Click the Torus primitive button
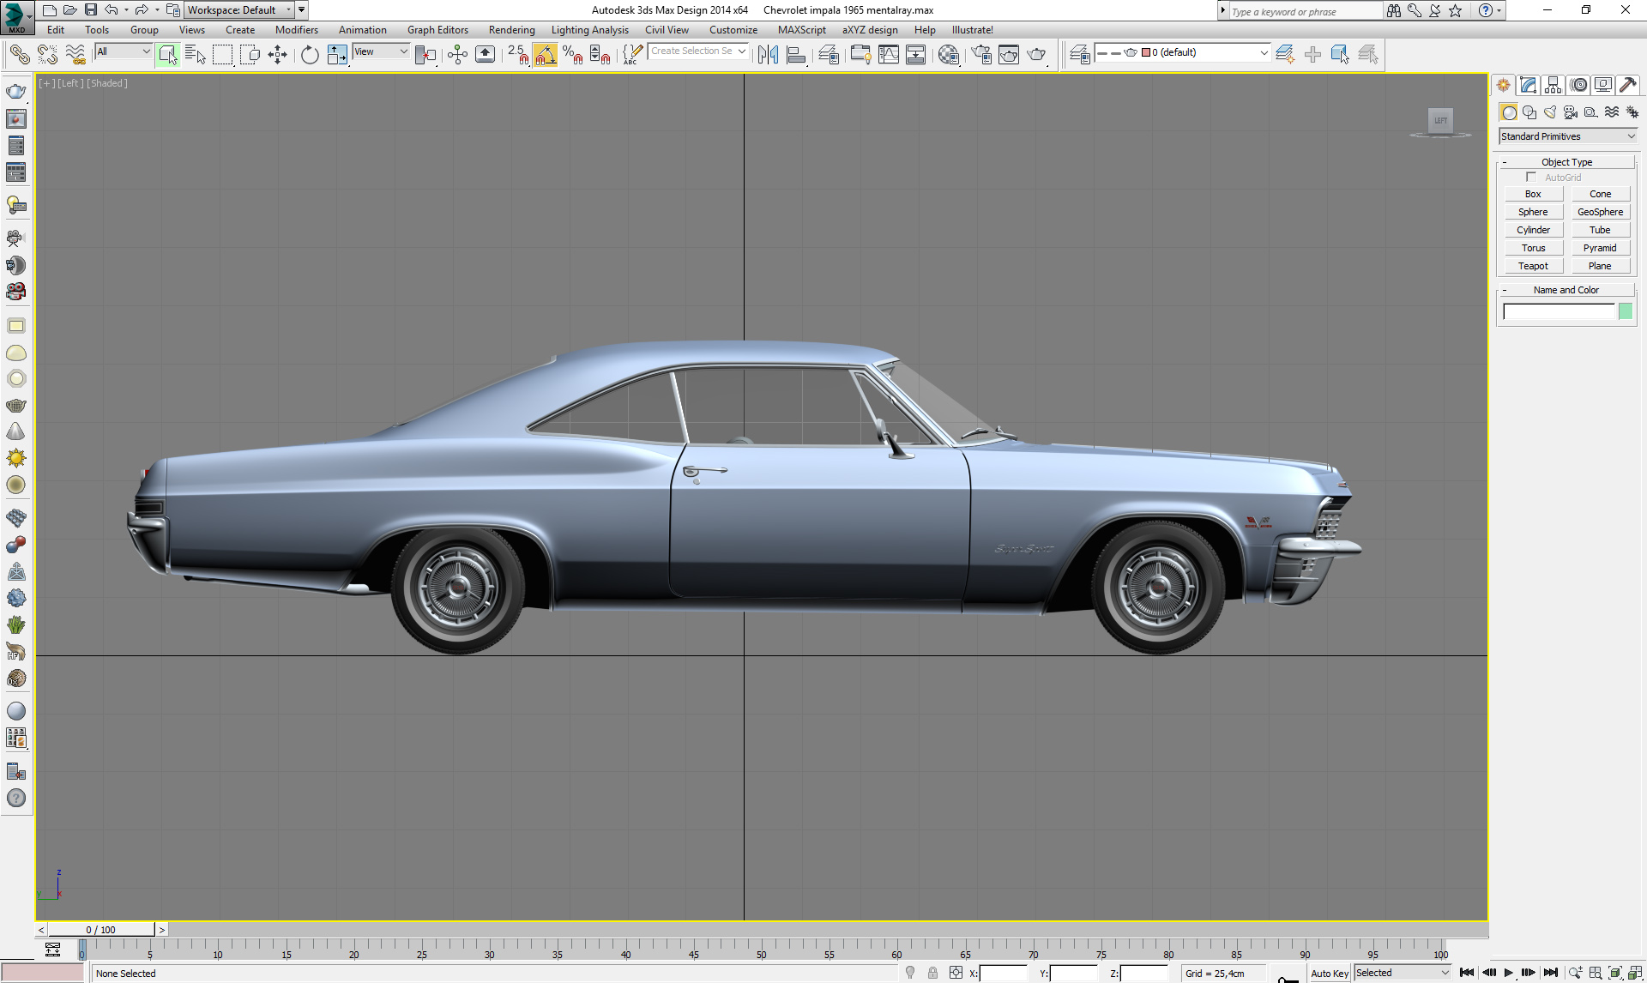The width and height of the screenshot is (1647, 983). 1533,248
